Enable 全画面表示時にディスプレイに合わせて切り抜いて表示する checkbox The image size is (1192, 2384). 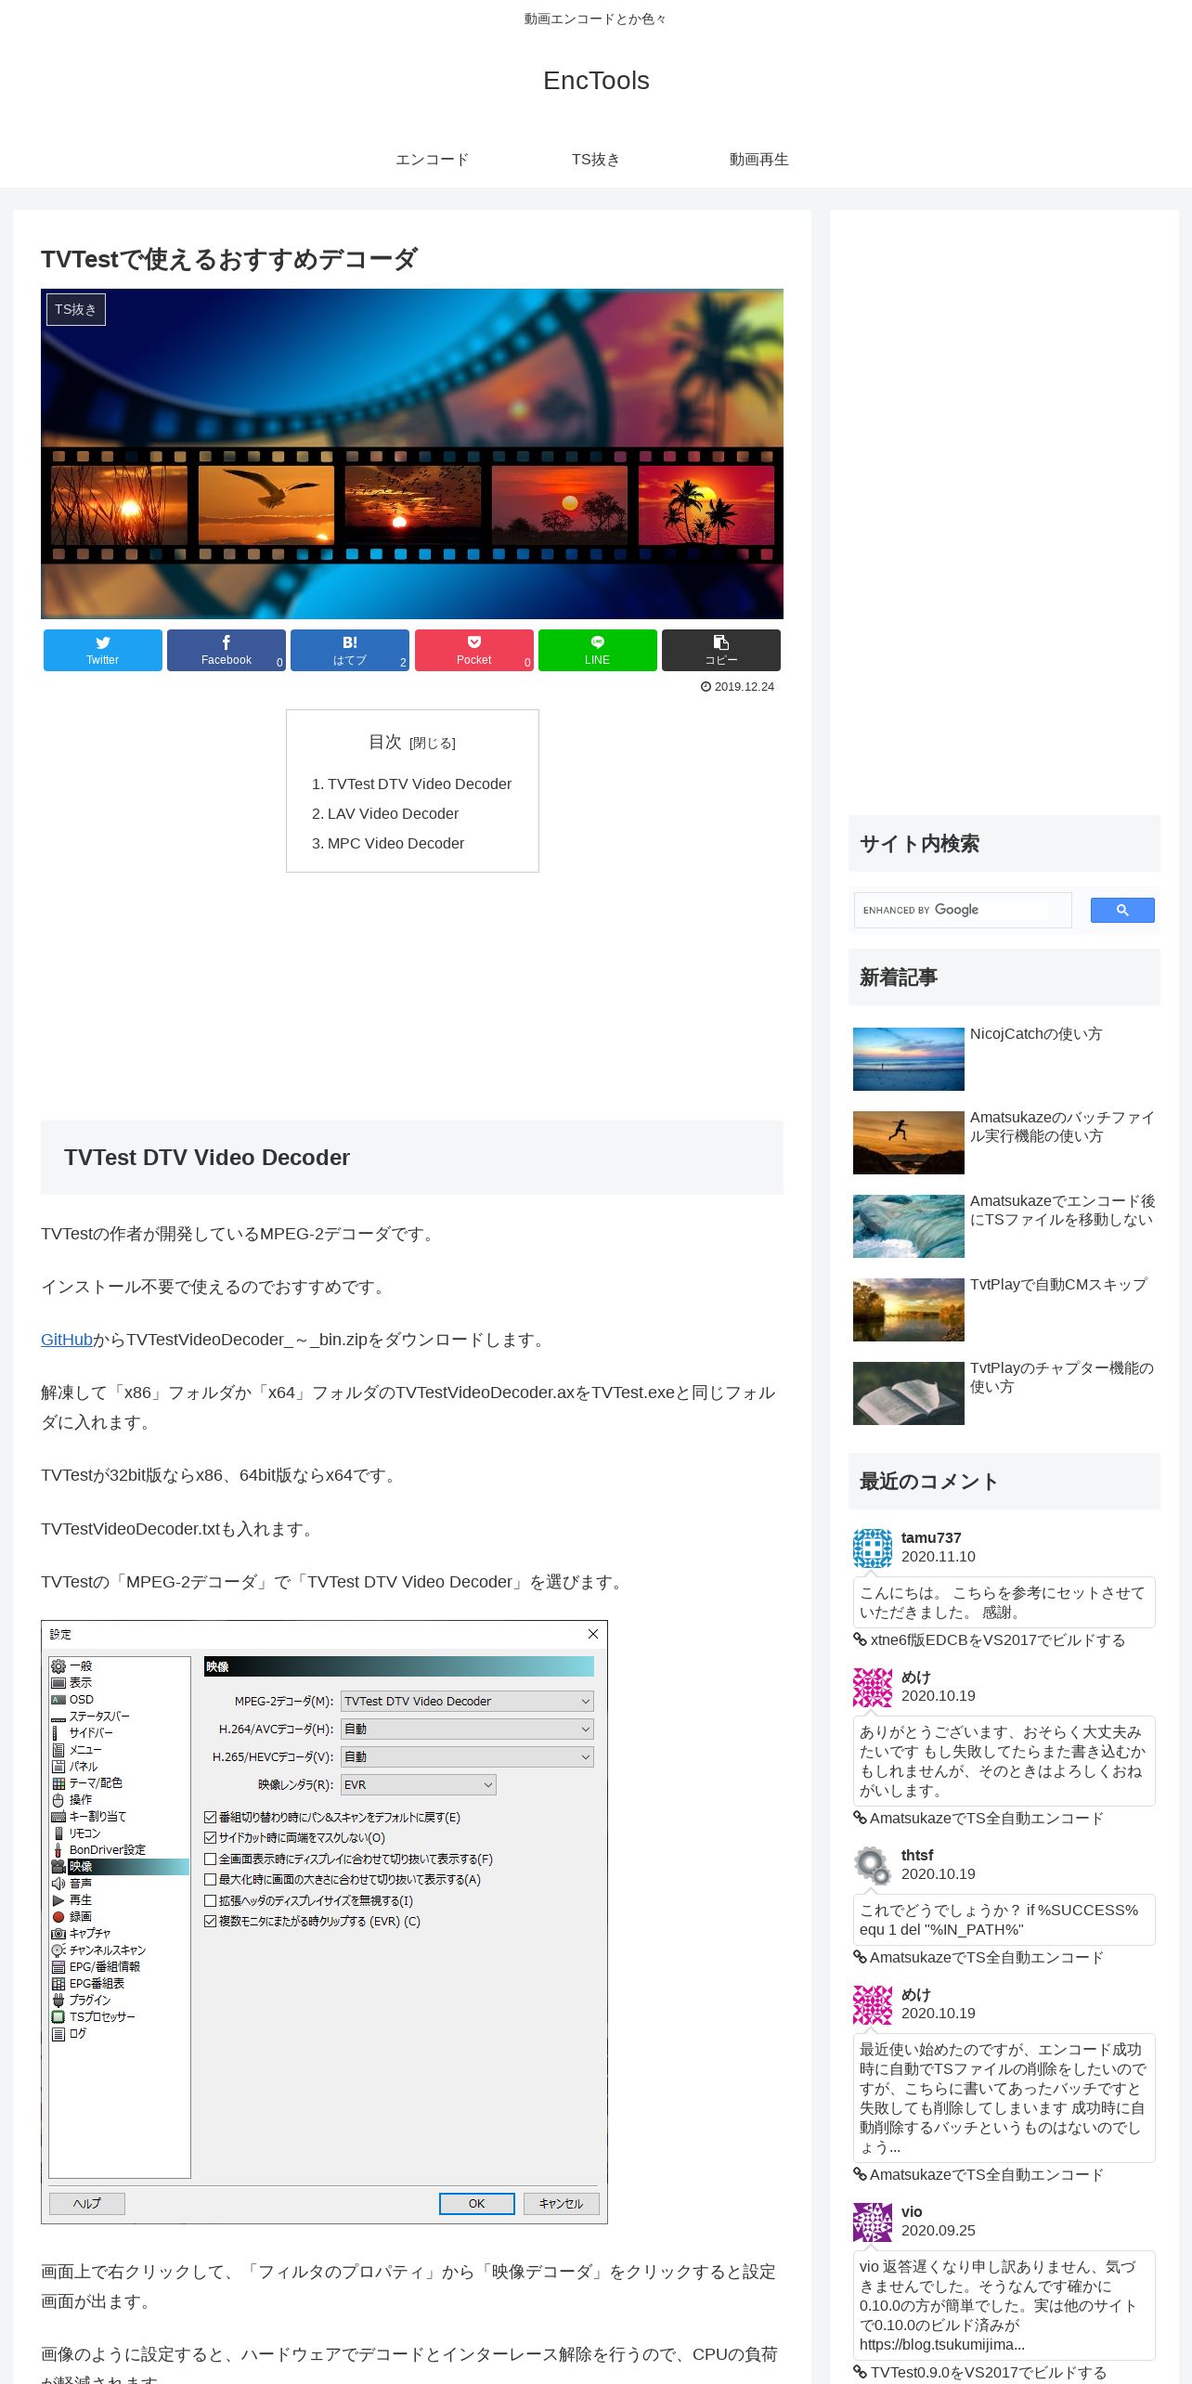211,1859
